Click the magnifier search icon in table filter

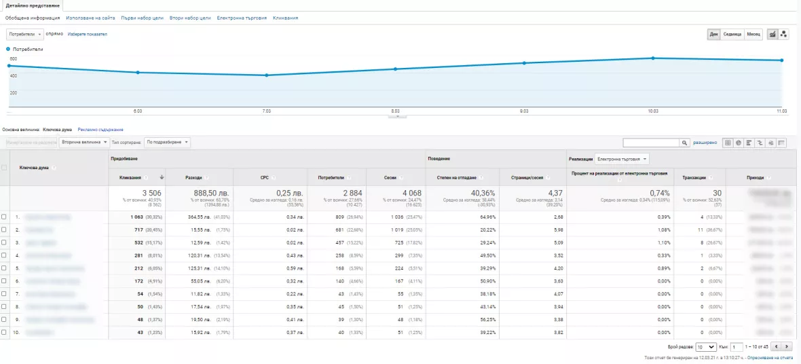click(684, 143)
